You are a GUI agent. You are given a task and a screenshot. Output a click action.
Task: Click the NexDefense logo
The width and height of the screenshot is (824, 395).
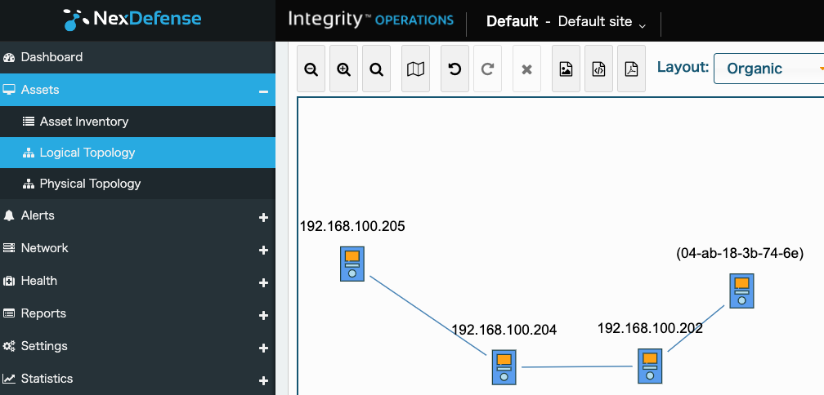tap(132, 20)
